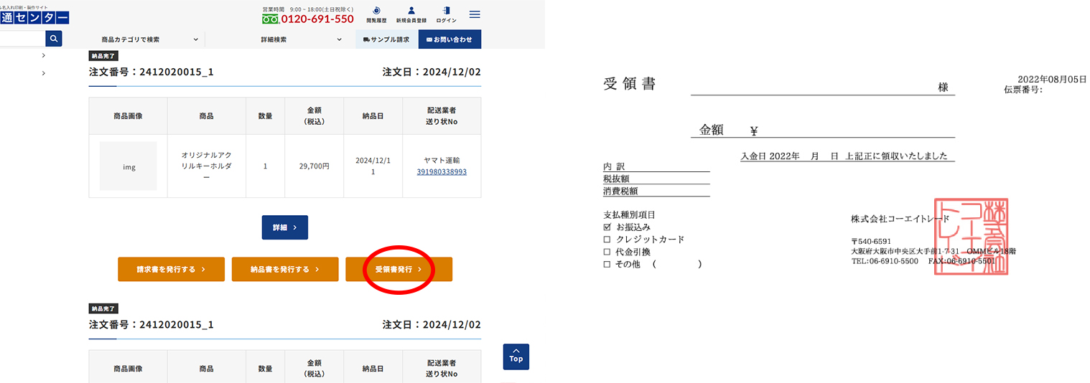The width and height of the screenshot is (1090, 383).
Task: Click the product img thumbnail in the order row
Action: tap(128, 166)
